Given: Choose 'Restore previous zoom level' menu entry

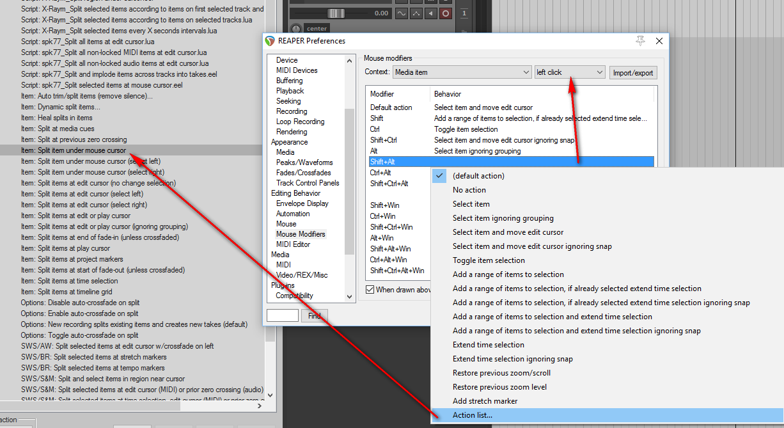Looking at the screenshot, I should [x=608, y=387].
